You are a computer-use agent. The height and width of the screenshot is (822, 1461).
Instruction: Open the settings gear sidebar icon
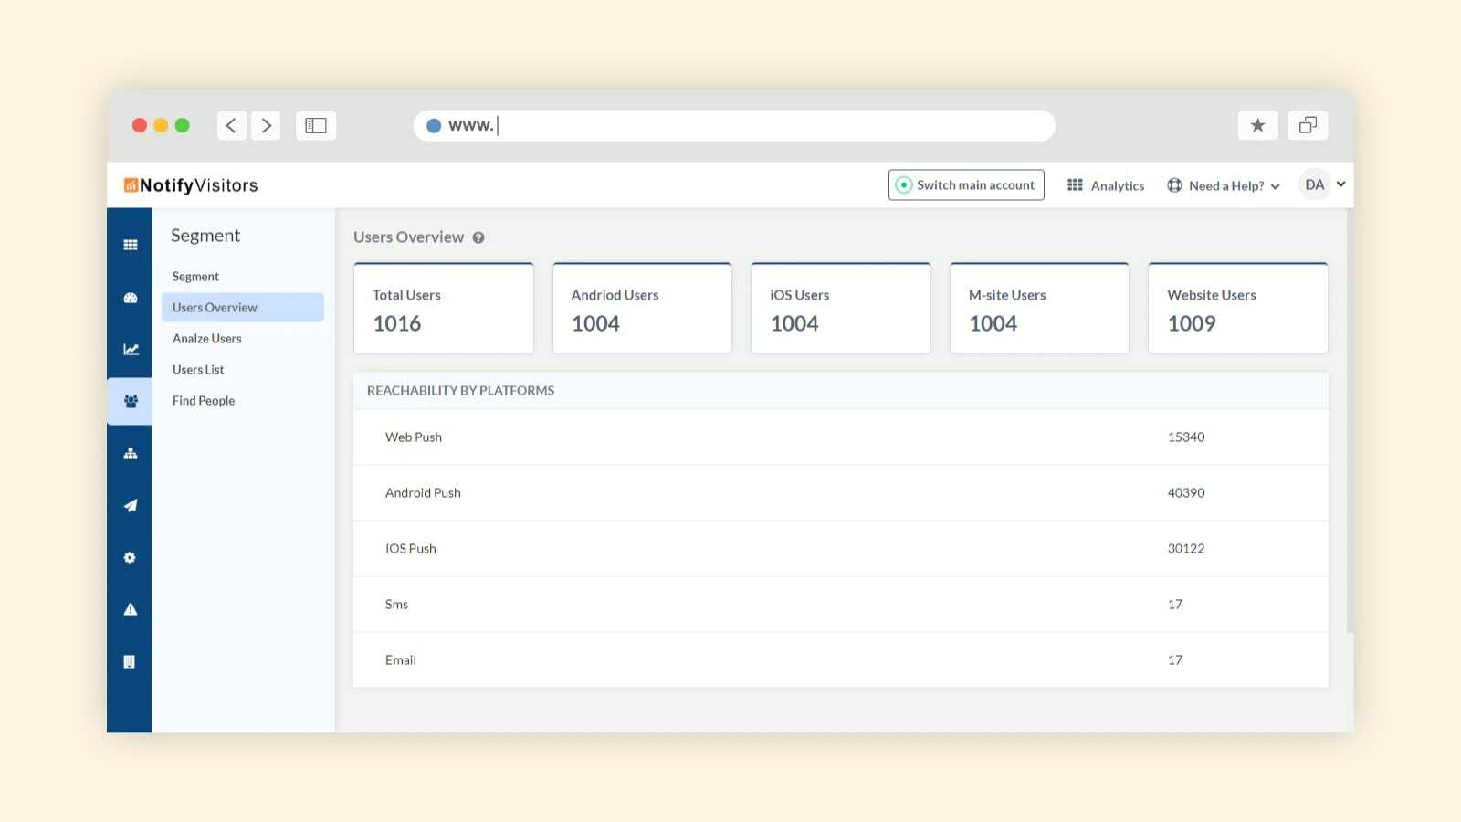[130, 557]
